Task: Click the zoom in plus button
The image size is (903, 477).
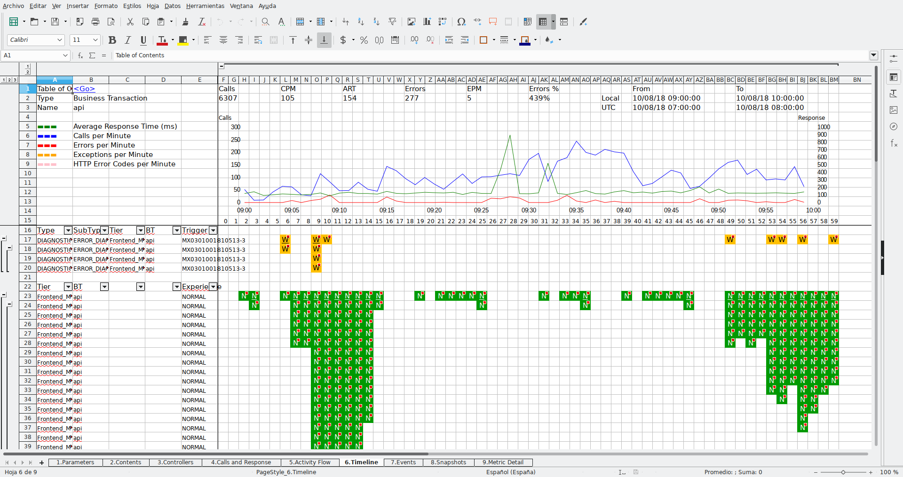Action: click(x=871, y=472)
